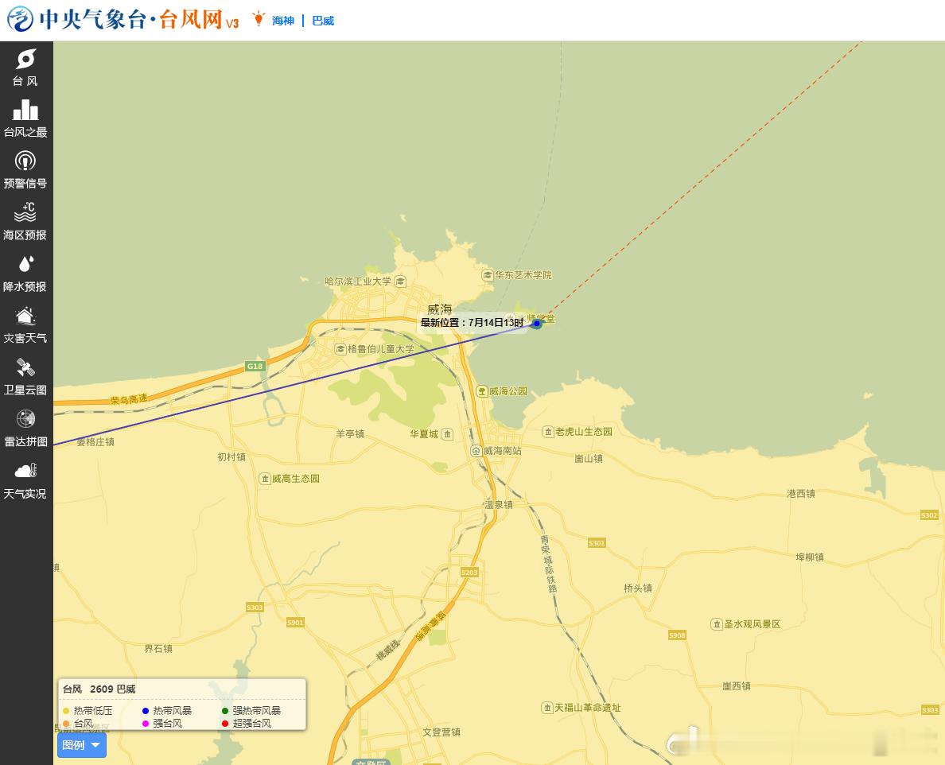Click the 中央气象台 logo emblem
This screenshot has height=765, width=945.
(x=20, y=18)
